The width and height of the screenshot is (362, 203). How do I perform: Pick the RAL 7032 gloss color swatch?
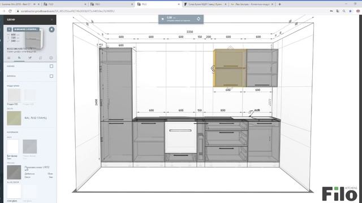[x=14, y=118]
